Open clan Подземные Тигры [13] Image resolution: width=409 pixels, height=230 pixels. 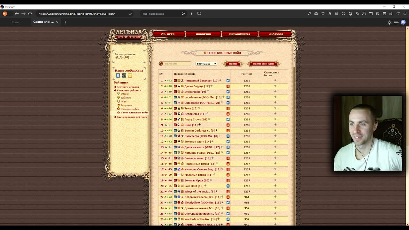point(200,164)
